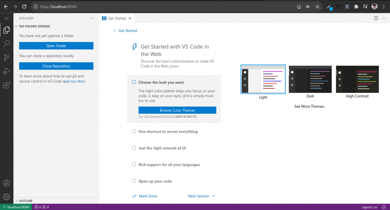
Task: Click Mark Done link
Action: pos(145,196)
